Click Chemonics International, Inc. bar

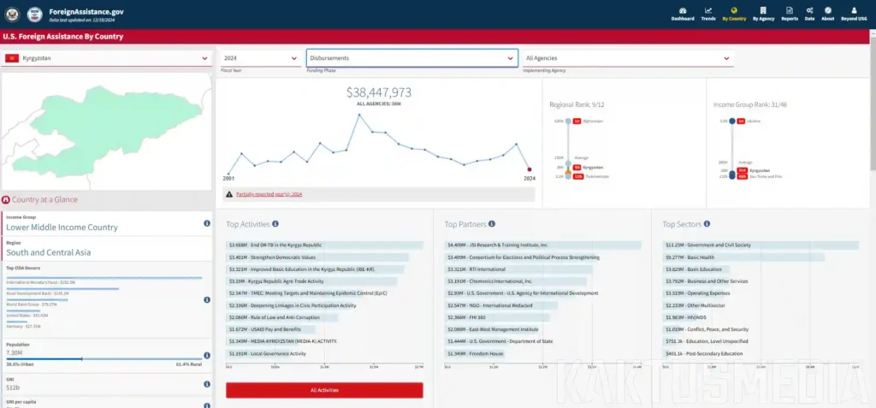click(516, 281)
